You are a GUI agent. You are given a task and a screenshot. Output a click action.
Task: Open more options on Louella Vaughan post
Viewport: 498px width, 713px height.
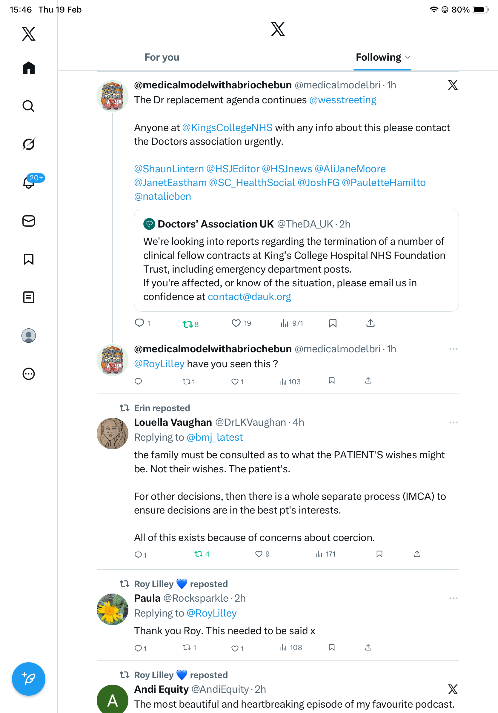point(453,422)
